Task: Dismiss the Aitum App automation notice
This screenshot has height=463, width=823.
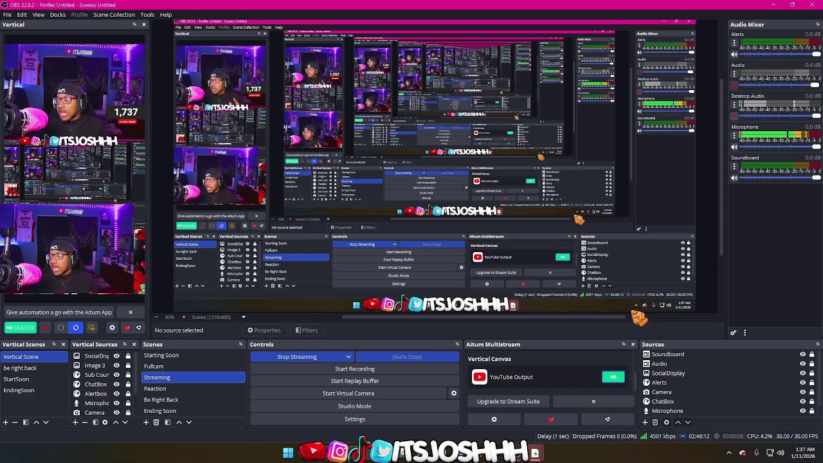Action: click(x=131, y=312)
